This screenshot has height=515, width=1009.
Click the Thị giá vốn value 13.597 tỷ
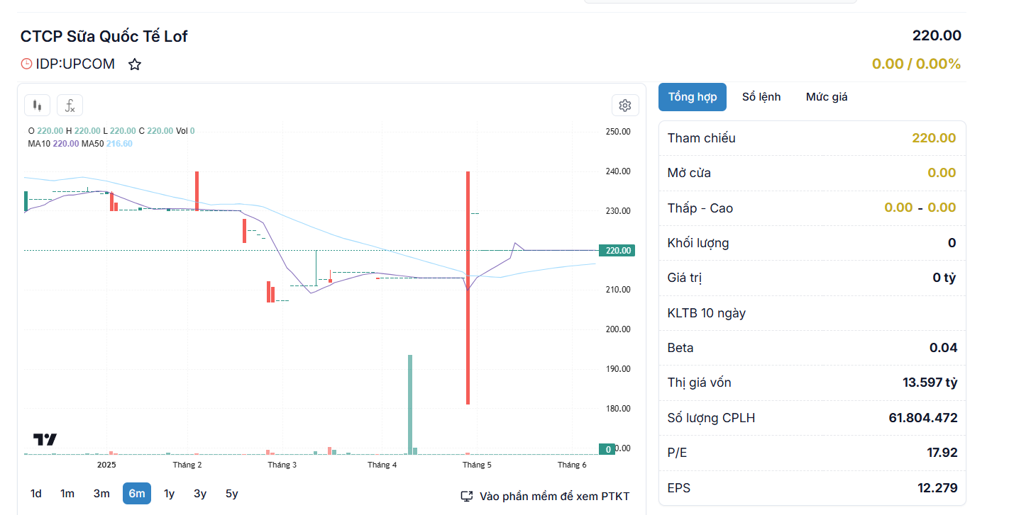930,383
